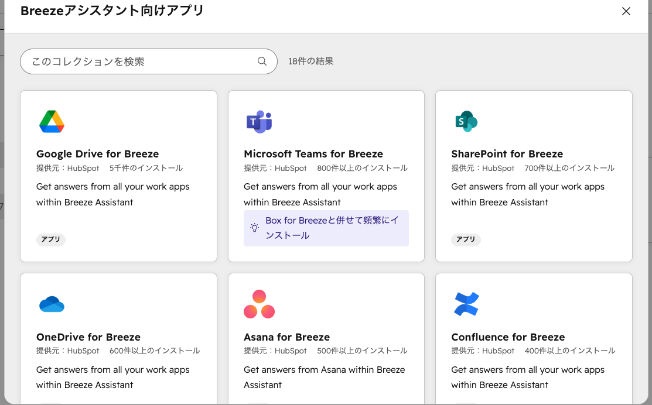This screenshot has width=652, height=405.
Task: Click アプリ tag on Google Drive card
Action: pyautogui.click(x=51, y=240)
